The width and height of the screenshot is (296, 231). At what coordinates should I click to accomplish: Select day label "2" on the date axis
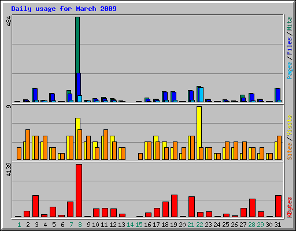pyautogui.click(x=28, y=225)
